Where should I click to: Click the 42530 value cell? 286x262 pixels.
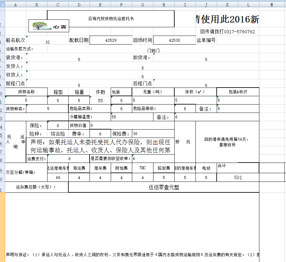tap(174, 40)
